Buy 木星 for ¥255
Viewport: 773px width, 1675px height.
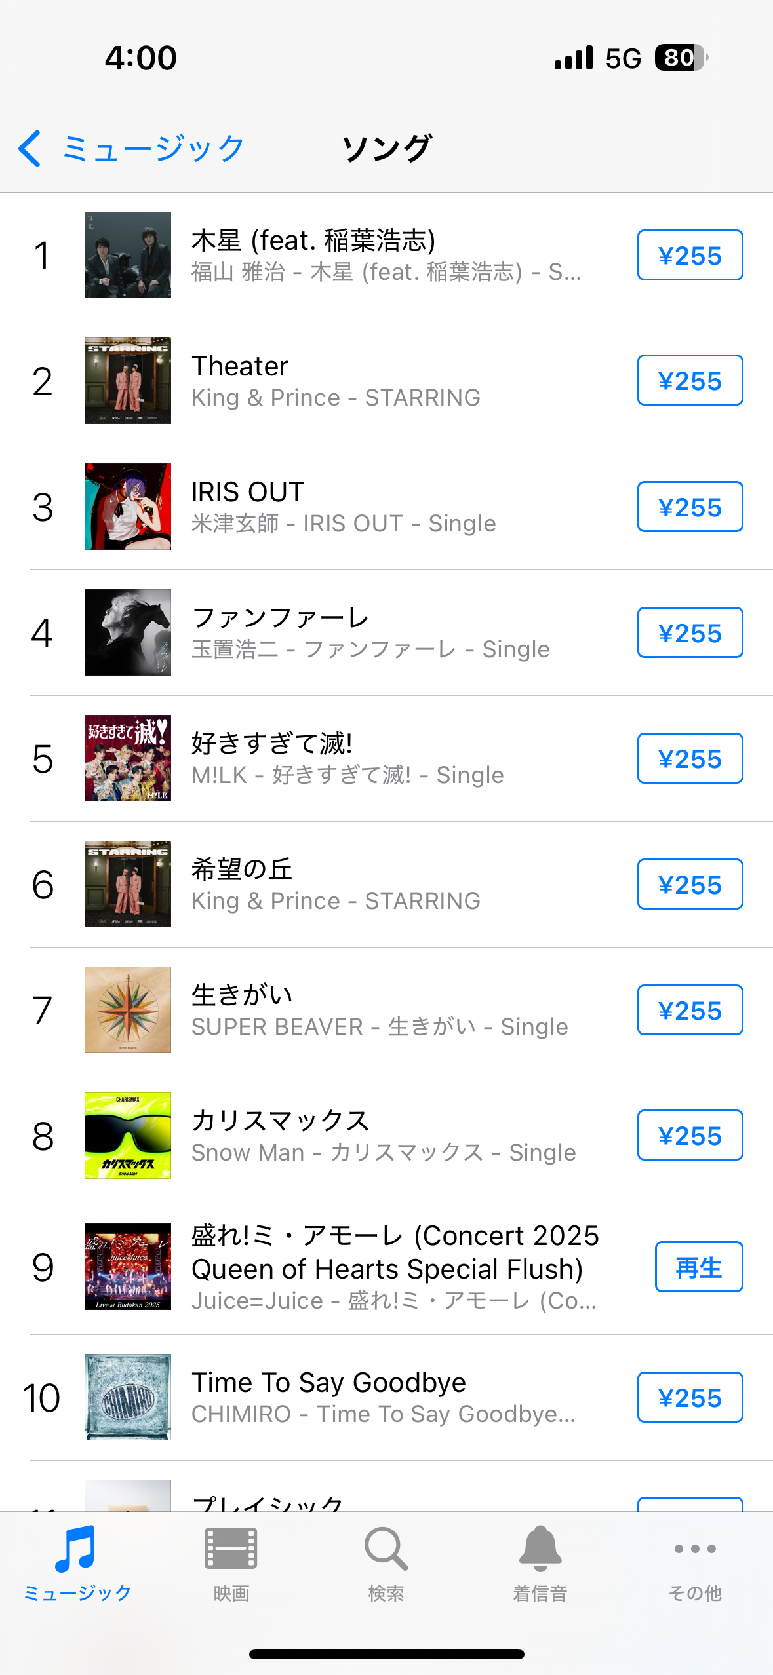690,256
